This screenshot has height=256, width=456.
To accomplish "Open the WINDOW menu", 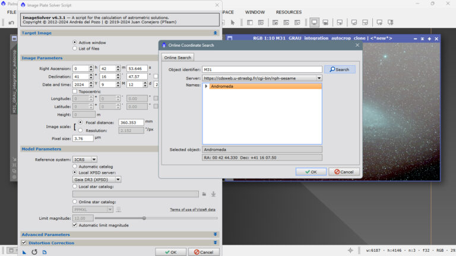I will click(x=255, y=12).
